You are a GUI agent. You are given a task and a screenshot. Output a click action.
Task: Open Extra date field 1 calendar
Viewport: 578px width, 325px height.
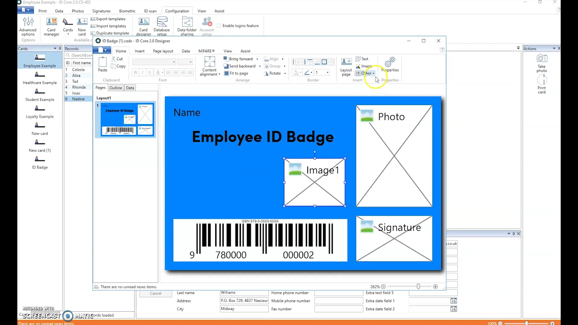coord(454,301)
